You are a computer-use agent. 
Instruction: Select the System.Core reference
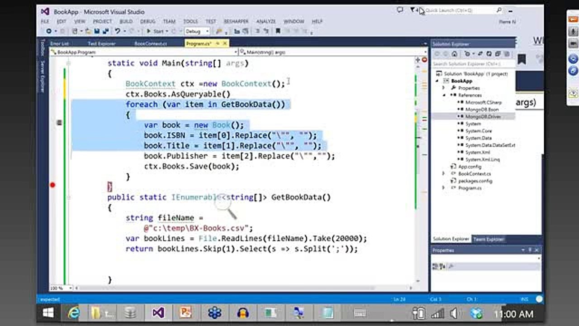coord(479,131)
